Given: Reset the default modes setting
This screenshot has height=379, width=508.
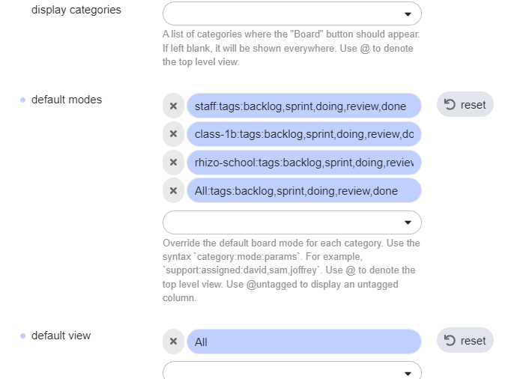Looking at the screenshot, I should [x=465, y=105].
